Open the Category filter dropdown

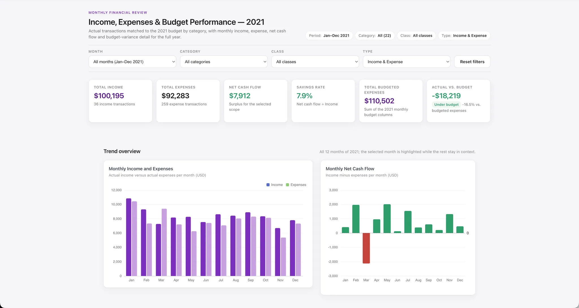(x=224, y=62)
